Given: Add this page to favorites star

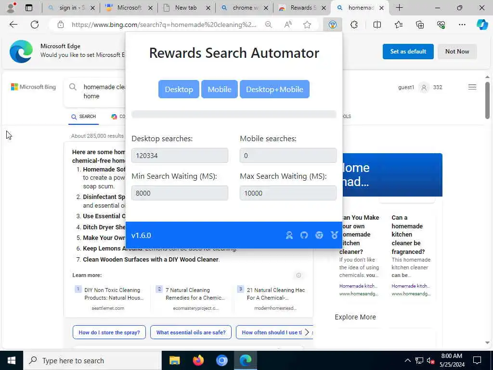Looking at the screenshot, I should coord(307,25).
